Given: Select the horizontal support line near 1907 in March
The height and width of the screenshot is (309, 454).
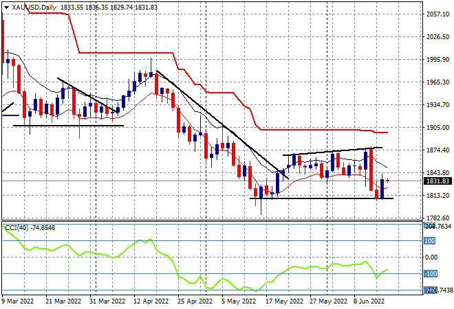Looking at the screenshot, I should tap(68, 126).
